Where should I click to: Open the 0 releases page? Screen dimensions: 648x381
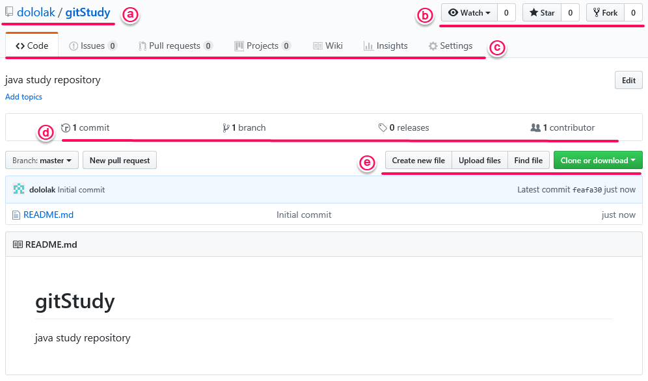404,128
